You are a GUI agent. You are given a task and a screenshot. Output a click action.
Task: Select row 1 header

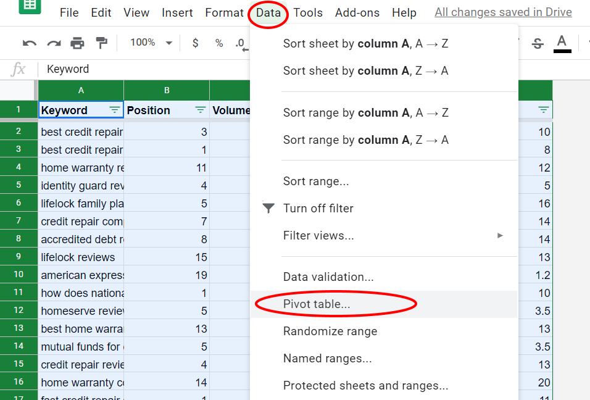click(x=19, y=109)
